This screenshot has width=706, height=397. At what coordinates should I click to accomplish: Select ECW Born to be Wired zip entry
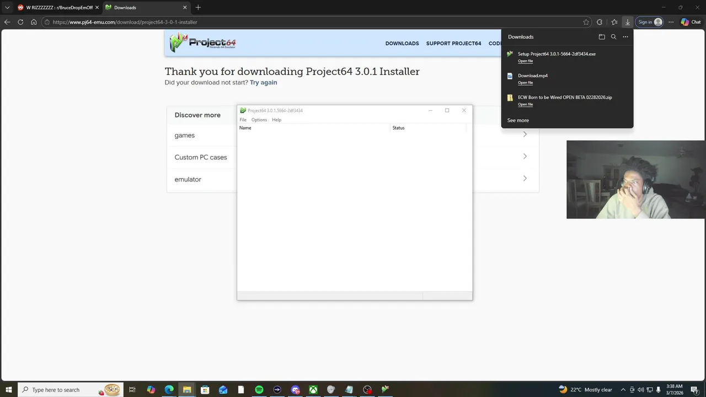[567, 100]
